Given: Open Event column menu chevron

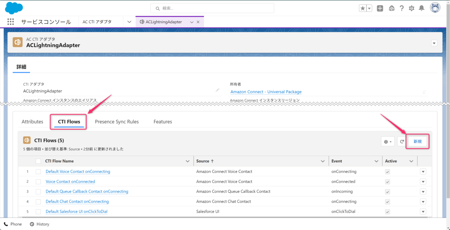Looking at the screenshot, I should point(376,161).
